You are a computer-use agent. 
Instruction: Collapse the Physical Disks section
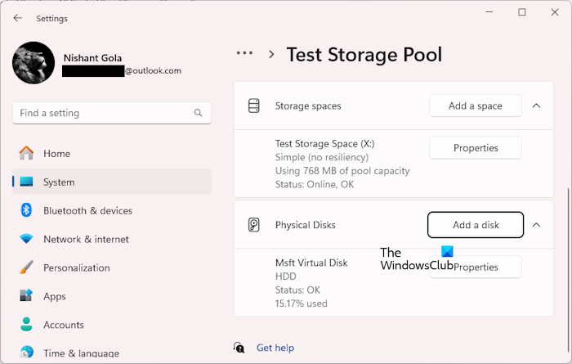pyautogui.click(x=536, y=225)
